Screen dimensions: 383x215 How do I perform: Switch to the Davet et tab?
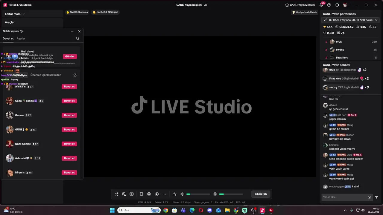8,39
